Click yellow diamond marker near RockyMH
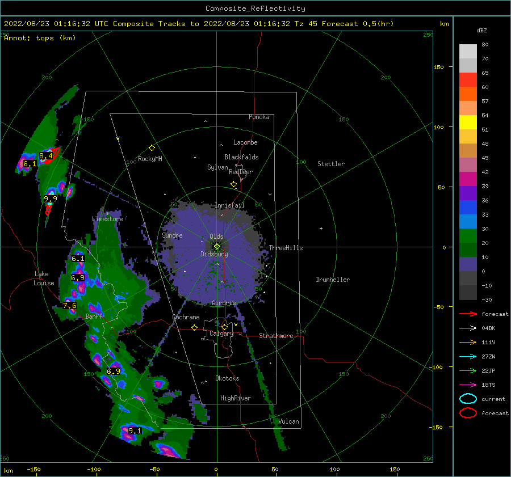This screenshot has height=477, width=511. [x=152, y=148]
